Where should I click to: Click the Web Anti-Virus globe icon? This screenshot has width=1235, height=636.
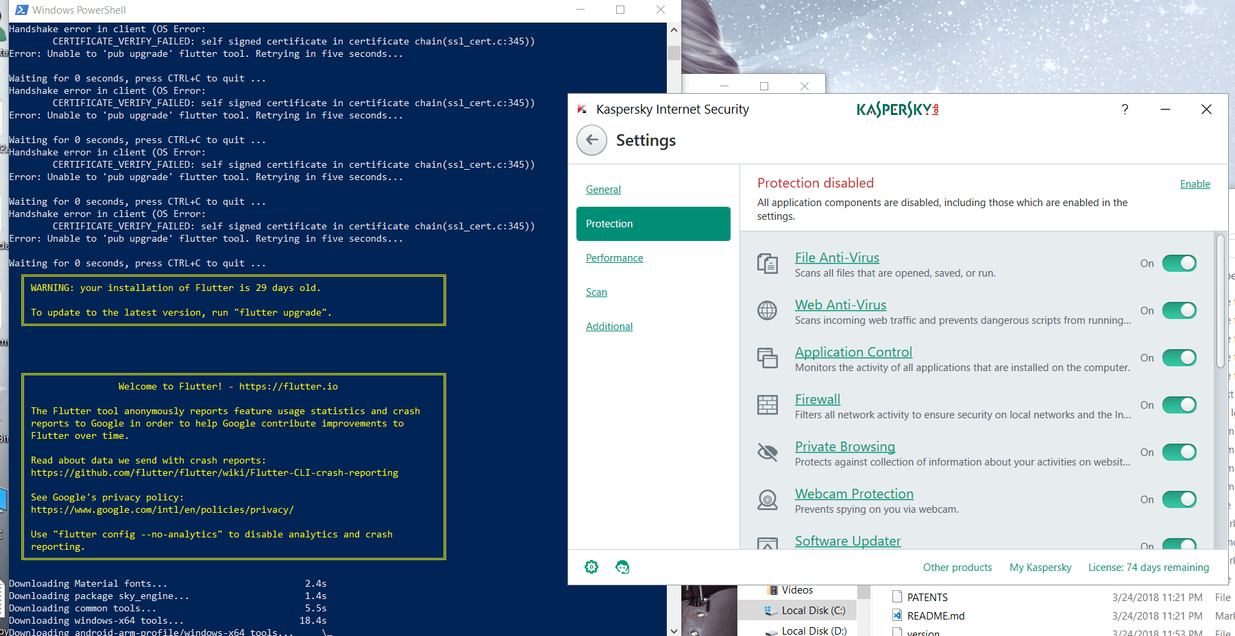point(767,311)
